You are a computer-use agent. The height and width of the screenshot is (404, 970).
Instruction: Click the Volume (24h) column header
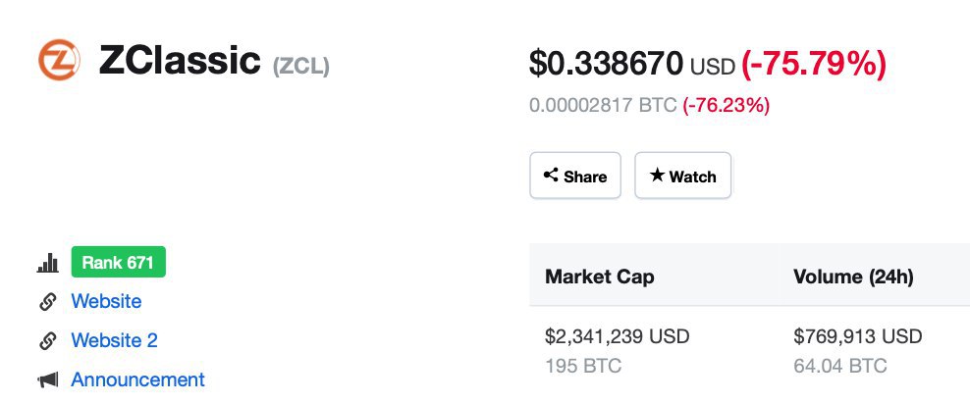[x=853, y=278]
